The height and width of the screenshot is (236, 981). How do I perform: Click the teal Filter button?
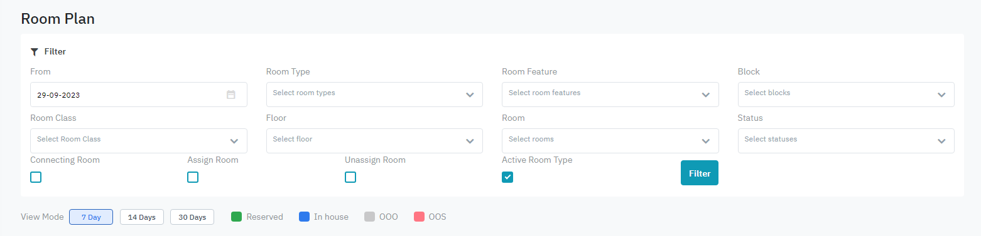point(700,173)
